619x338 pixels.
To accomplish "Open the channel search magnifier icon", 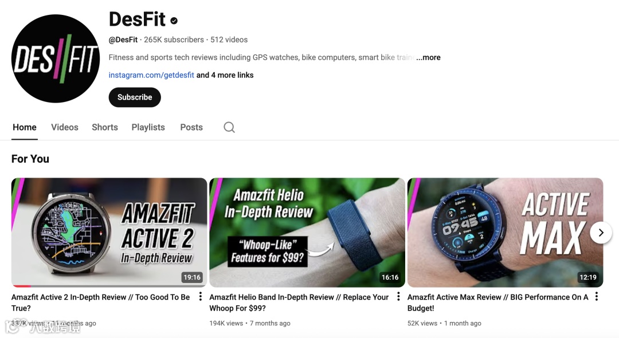I will [229, 127].
